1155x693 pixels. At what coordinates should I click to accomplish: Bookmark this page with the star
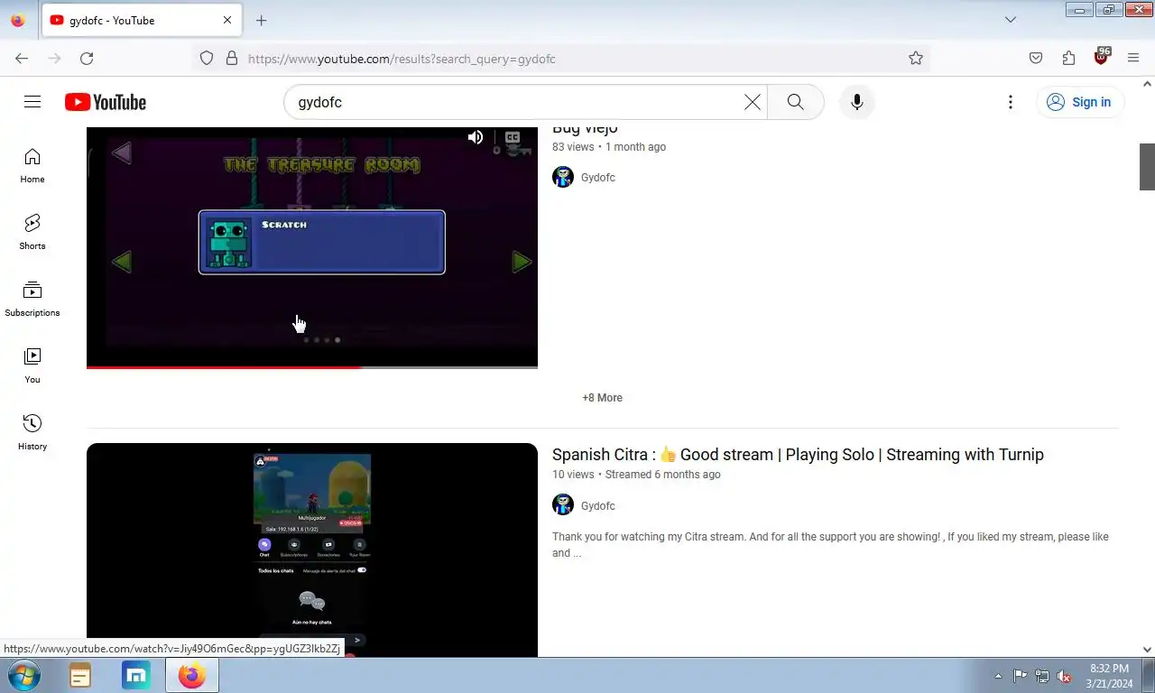(916, 59)
